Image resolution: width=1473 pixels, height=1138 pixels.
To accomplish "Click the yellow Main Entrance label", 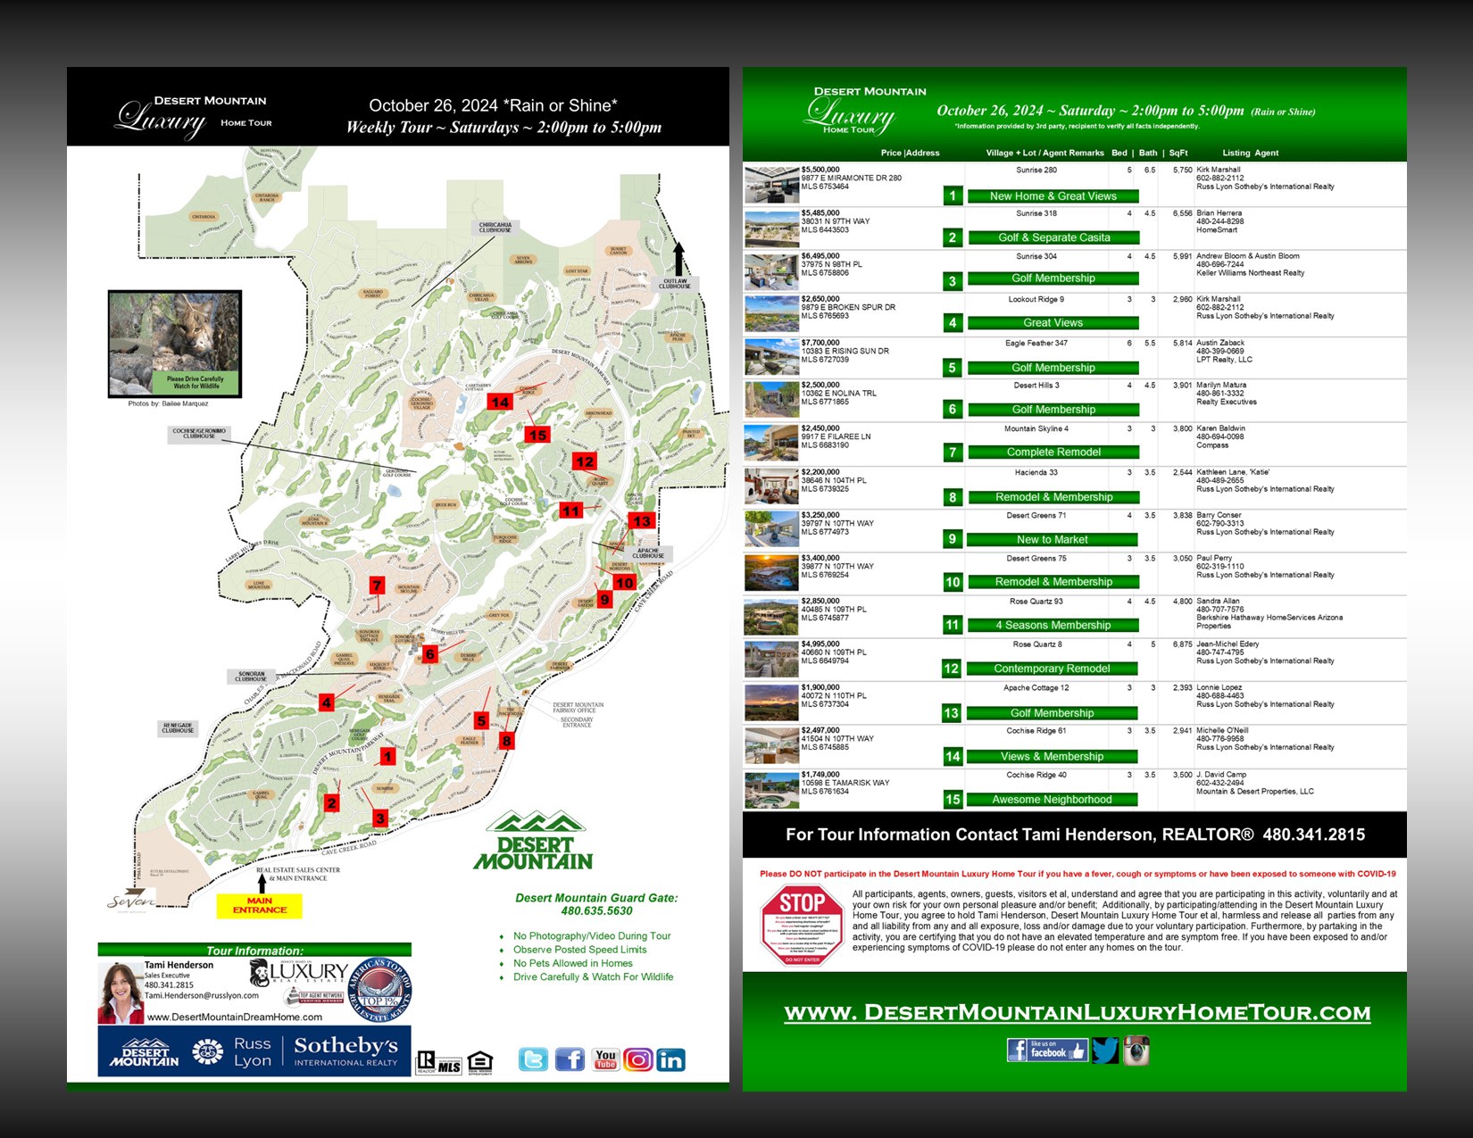I will click(260, 906).
